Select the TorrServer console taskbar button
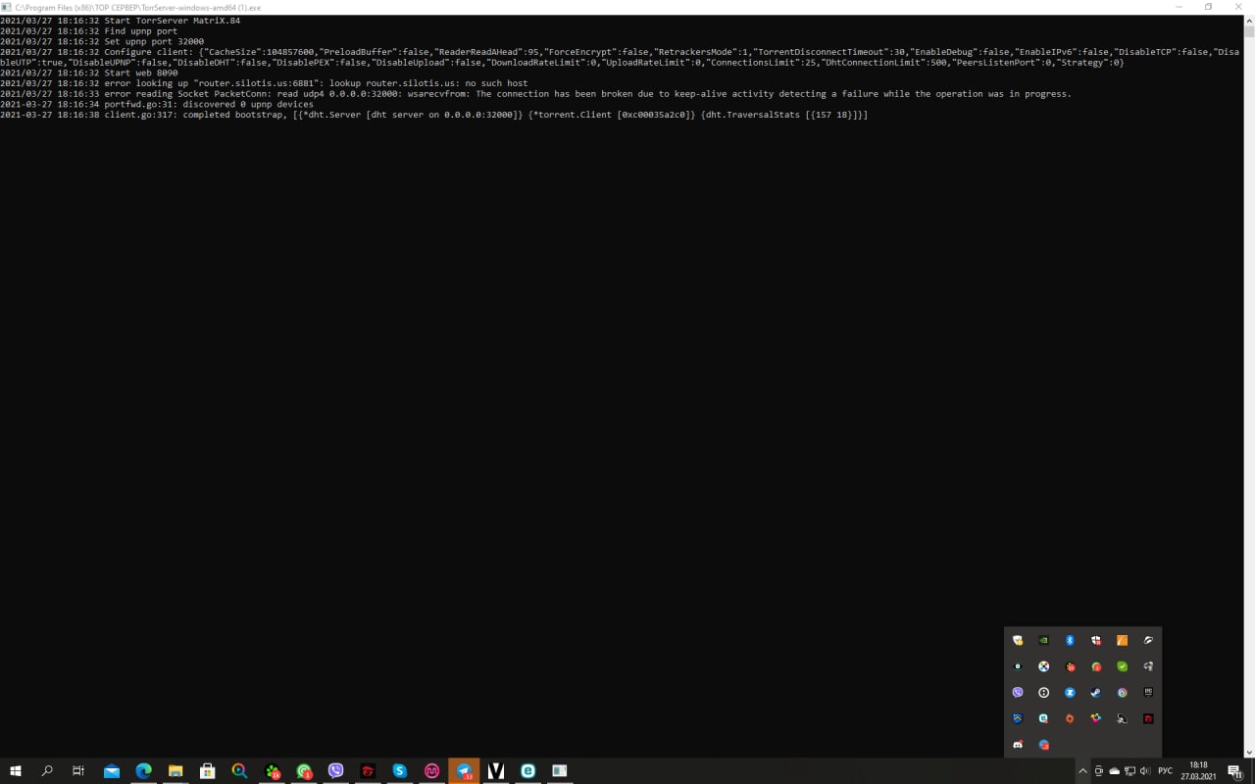The height and width of the screenshot is (784, 1255). [560, 771]
